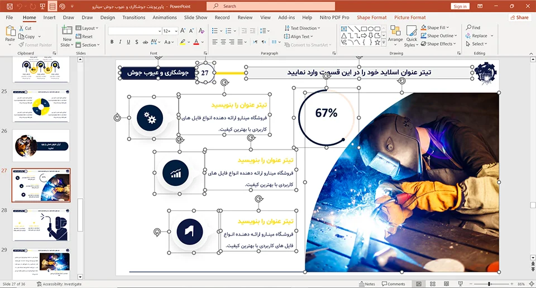Click the red font color button
Screen dimensions: 536x288
pyautogui.click(x=196, y=42)
